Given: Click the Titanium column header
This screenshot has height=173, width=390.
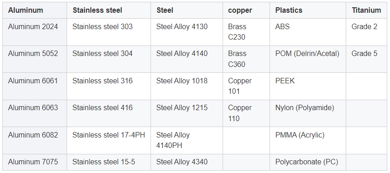Looking at the screenshot, I should [366, 10].
